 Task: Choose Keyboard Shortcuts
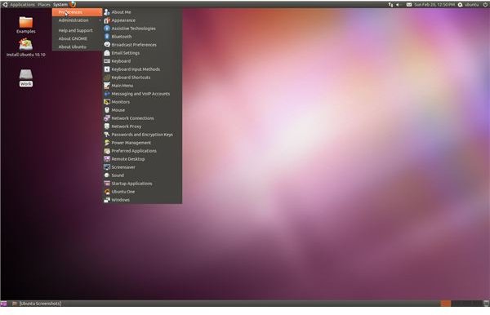[x=142, y=78]
